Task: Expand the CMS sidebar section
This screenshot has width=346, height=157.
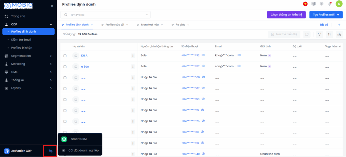Action: (x=51, y=72)
